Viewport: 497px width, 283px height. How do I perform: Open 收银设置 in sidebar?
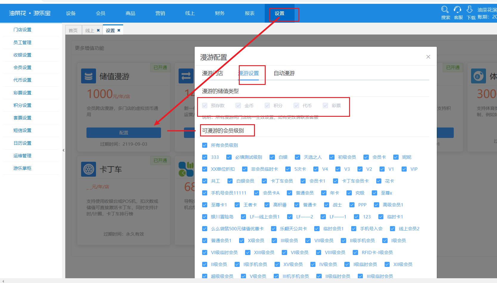(x=22, y=55)
